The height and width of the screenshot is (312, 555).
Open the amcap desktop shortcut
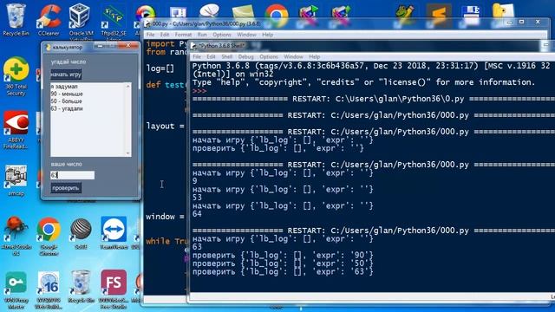coord(16,180)
